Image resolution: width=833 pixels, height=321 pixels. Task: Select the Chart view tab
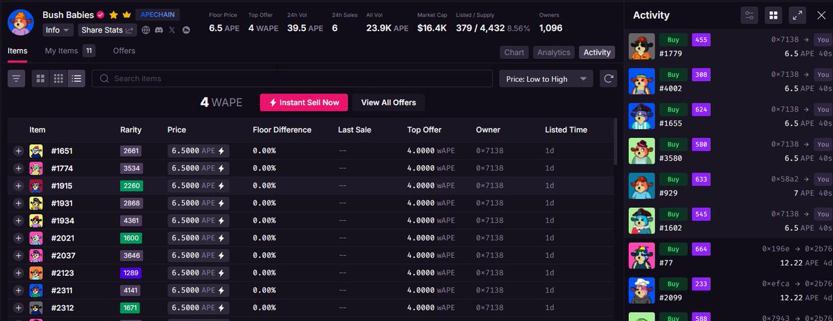tap(514, 53)
